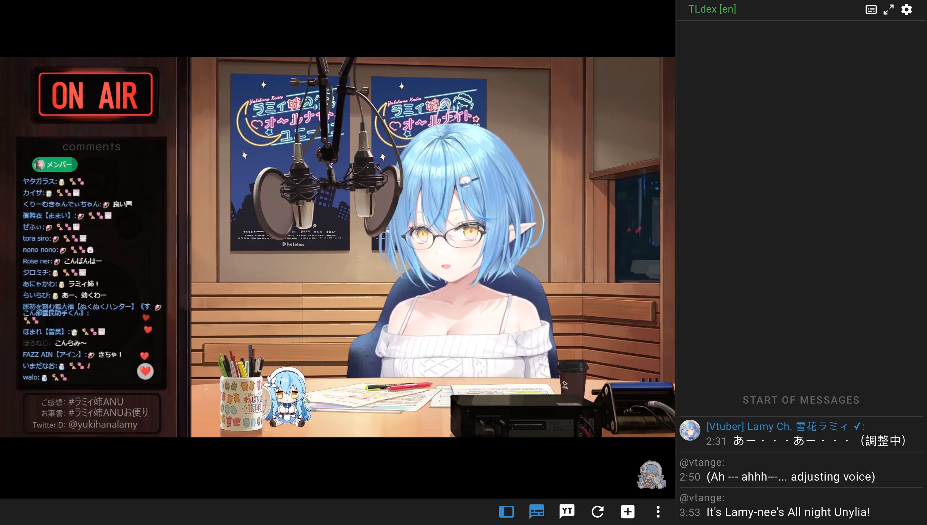Click Lamy's avatar in TLdex messages

click(689, 430)
